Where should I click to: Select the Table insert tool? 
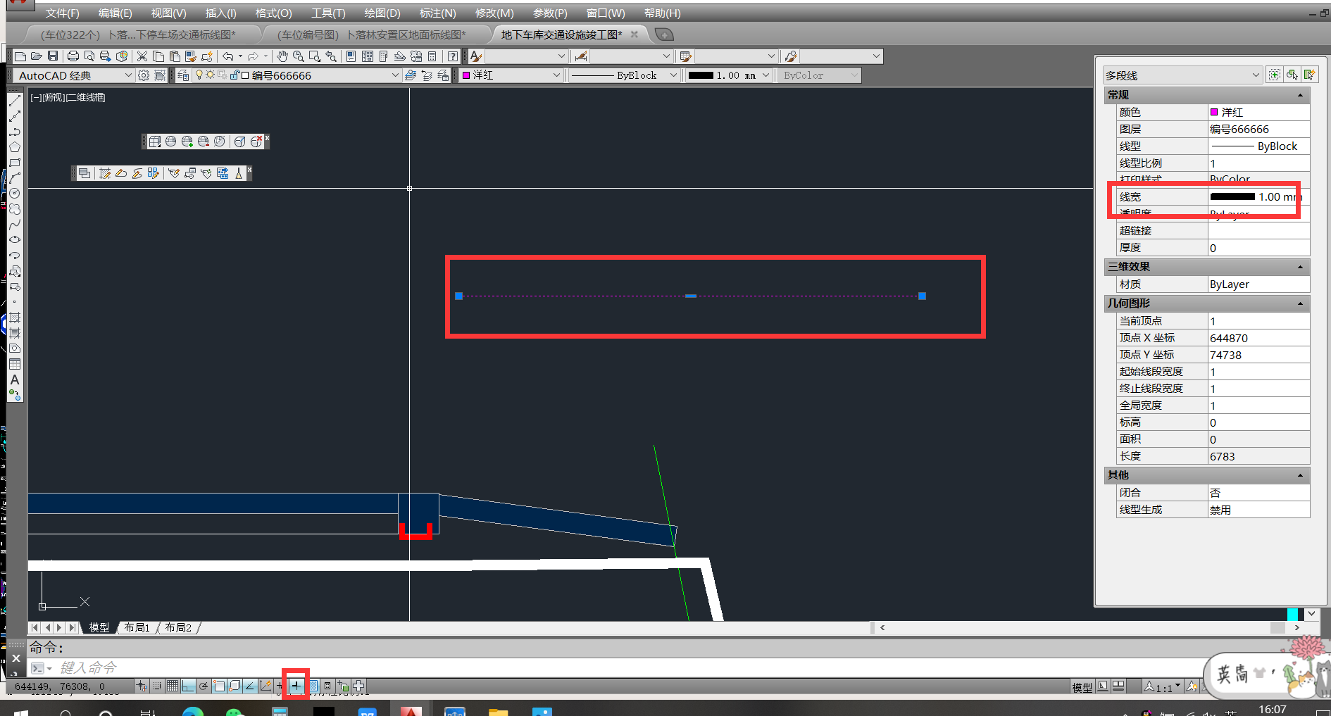(x=15, y=364)
